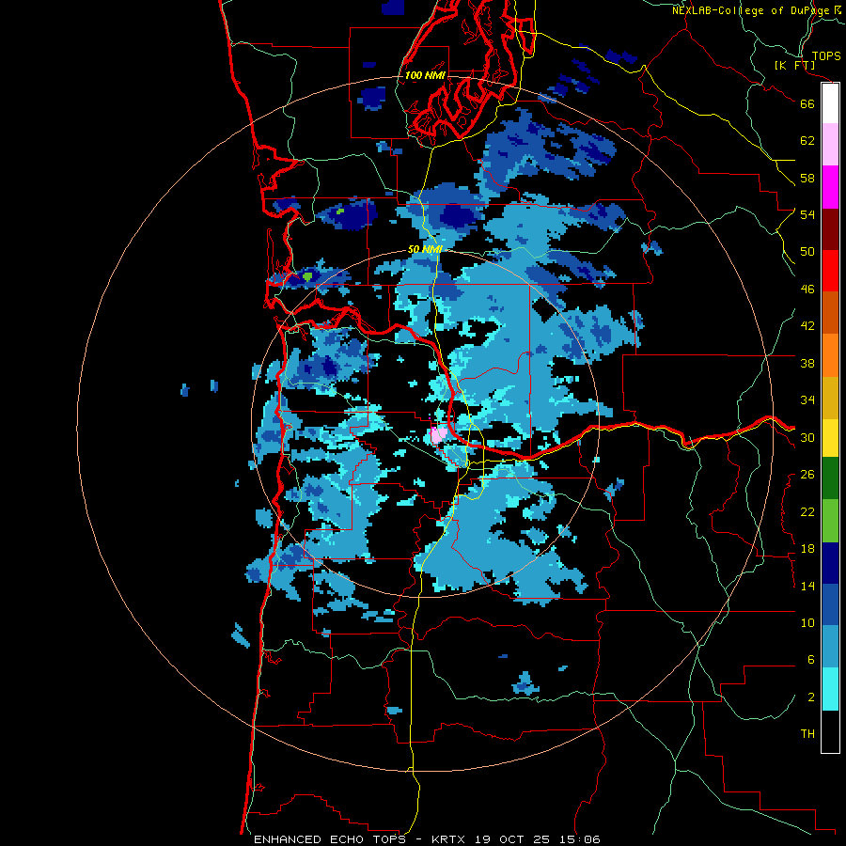Click the cyan legend swatch
Viewport: 846px width, 846px height.
830,689
